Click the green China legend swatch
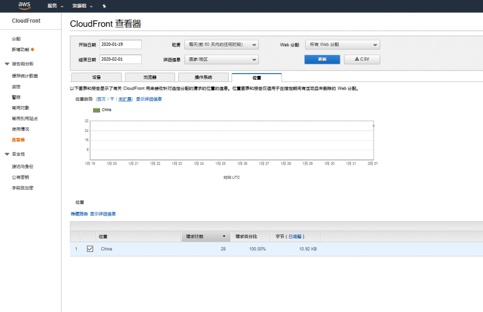 96,110
